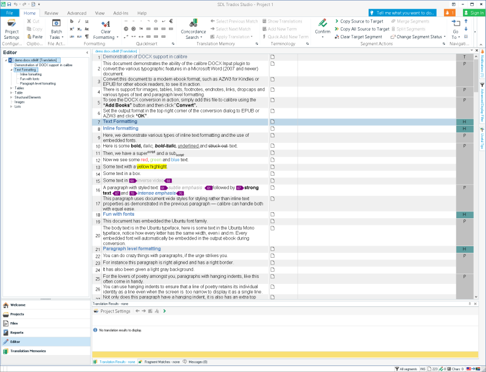Toggle subscript formatting
This screenshot has width=486, height=372.
point(80,29)
